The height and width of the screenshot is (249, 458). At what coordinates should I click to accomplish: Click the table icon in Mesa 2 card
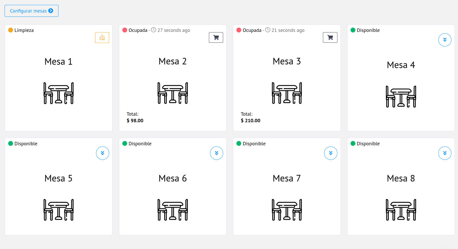173,93
